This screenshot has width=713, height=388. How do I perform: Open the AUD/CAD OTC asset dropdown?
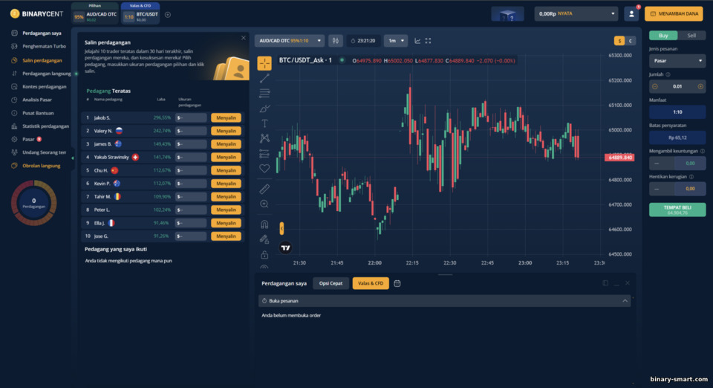[290, 41]
